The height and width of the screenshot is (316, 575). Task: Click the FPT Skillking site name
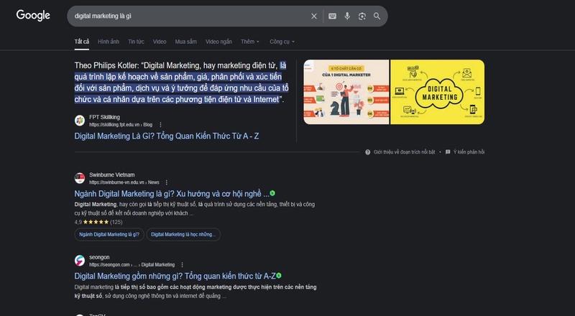pos(104,117)
